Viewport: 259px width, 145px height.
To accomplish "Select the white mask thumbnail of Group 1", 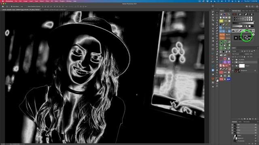I will coord(242,66).
